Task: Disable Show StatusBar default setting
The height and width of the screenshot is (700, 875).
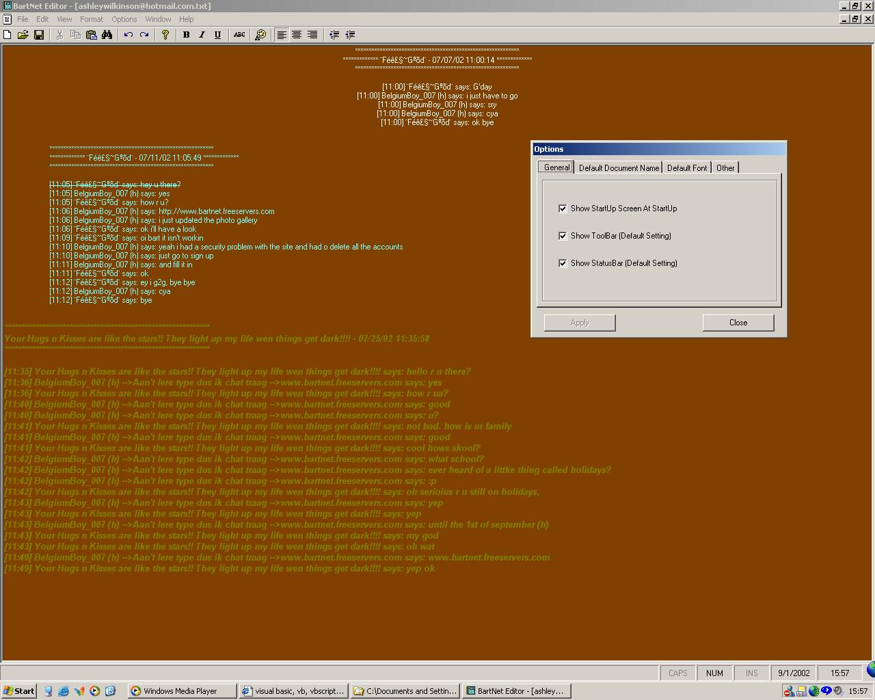Action: pyautogui.click(x=563, y=263)
